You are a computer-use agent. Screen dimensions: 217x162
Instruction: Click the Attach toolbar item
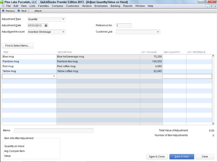click(38, 11)
